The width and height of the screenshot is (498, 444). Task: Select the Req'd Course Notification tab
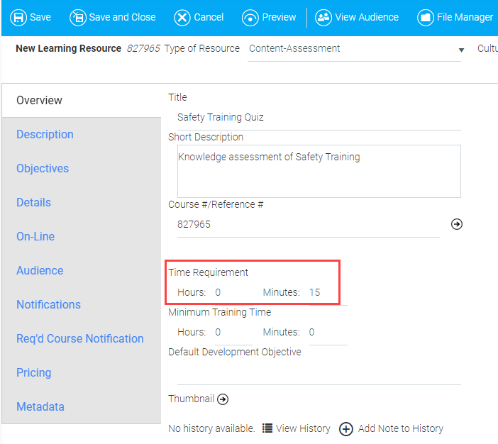pos(80,338)
